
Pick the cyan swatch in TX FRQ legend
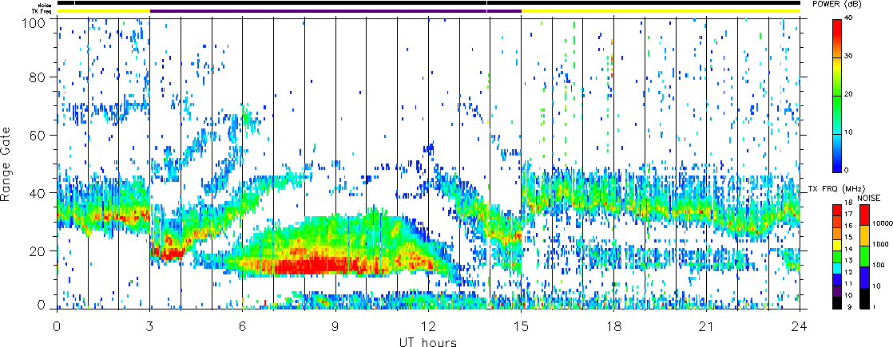(x=837, y=266)
